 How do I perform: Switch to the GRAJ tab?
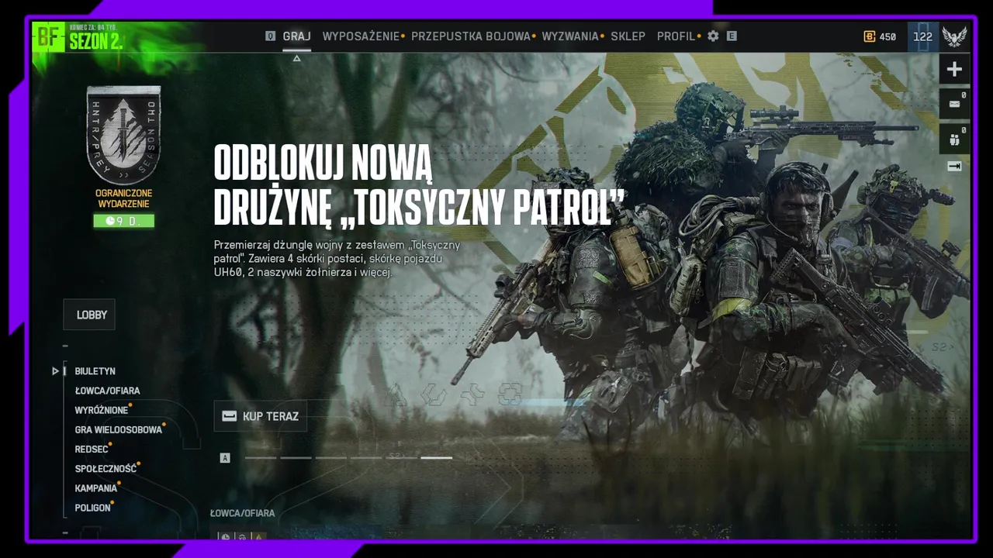[296, 36]
